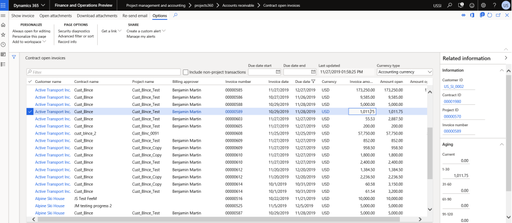512x223 pixels.
Task: Click the Home icon in left sidebar
Action: tap(3, 25)
